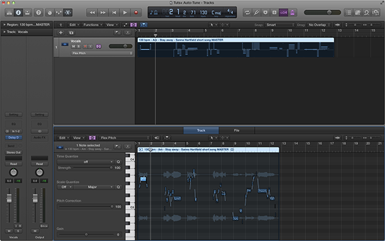This screenshot has height=241, width=385.
Task: Click the Cmaj key in the LCD
Action: click(216, 12)
